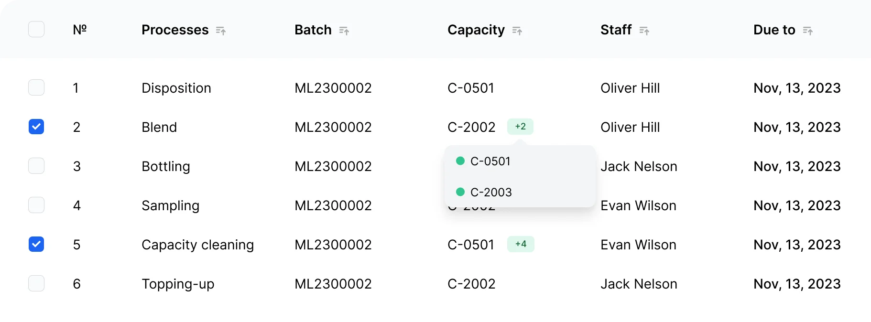This screenshot has height=322, width=871.
Task: Select the Topping-up row checkbox
Action: pos(36,284)
